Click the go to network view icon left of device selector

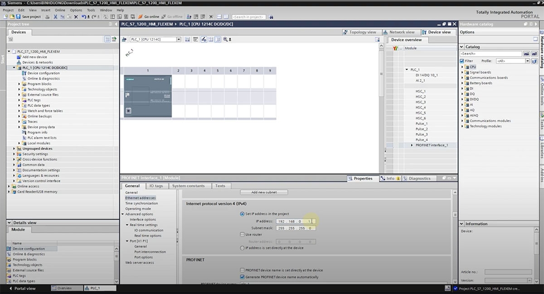click(125, 39)
